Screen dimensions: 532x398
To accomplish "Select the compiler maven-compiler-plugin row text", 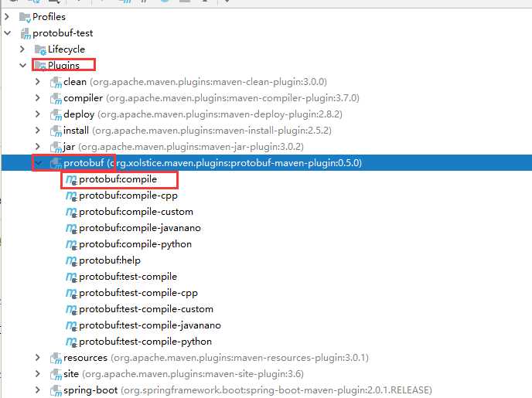I will [211, 98].
